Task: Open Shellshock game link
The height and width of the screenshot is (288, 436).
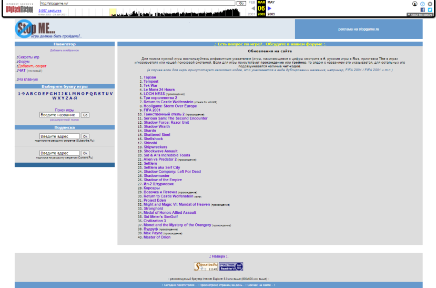Action: tap(153, 139)
